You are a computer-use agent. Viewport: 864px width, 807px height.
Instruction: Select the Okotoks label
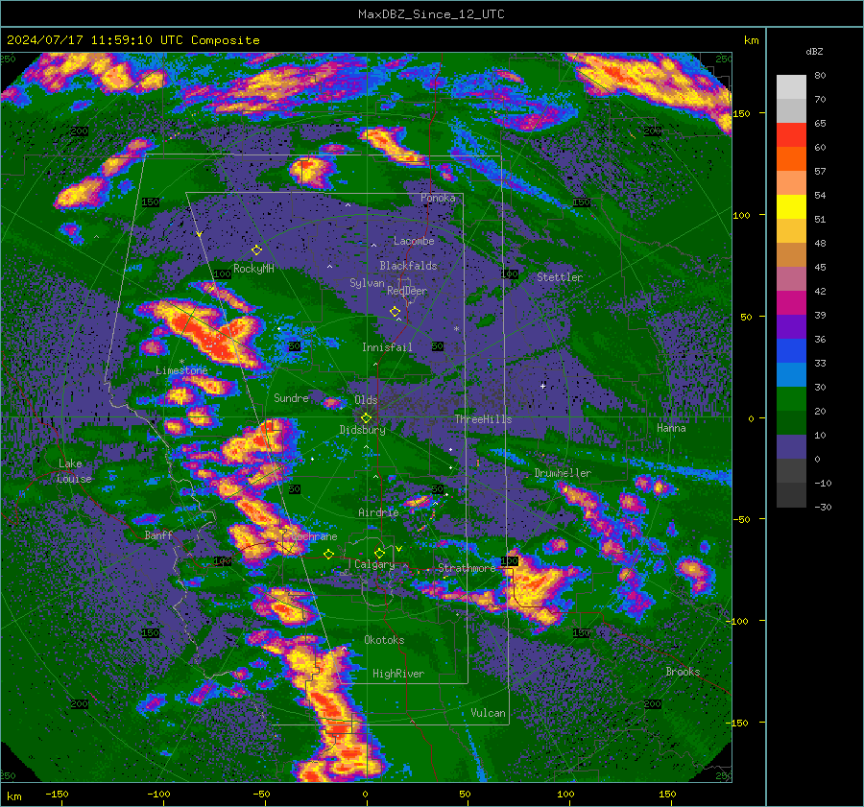tap(384, 640)
